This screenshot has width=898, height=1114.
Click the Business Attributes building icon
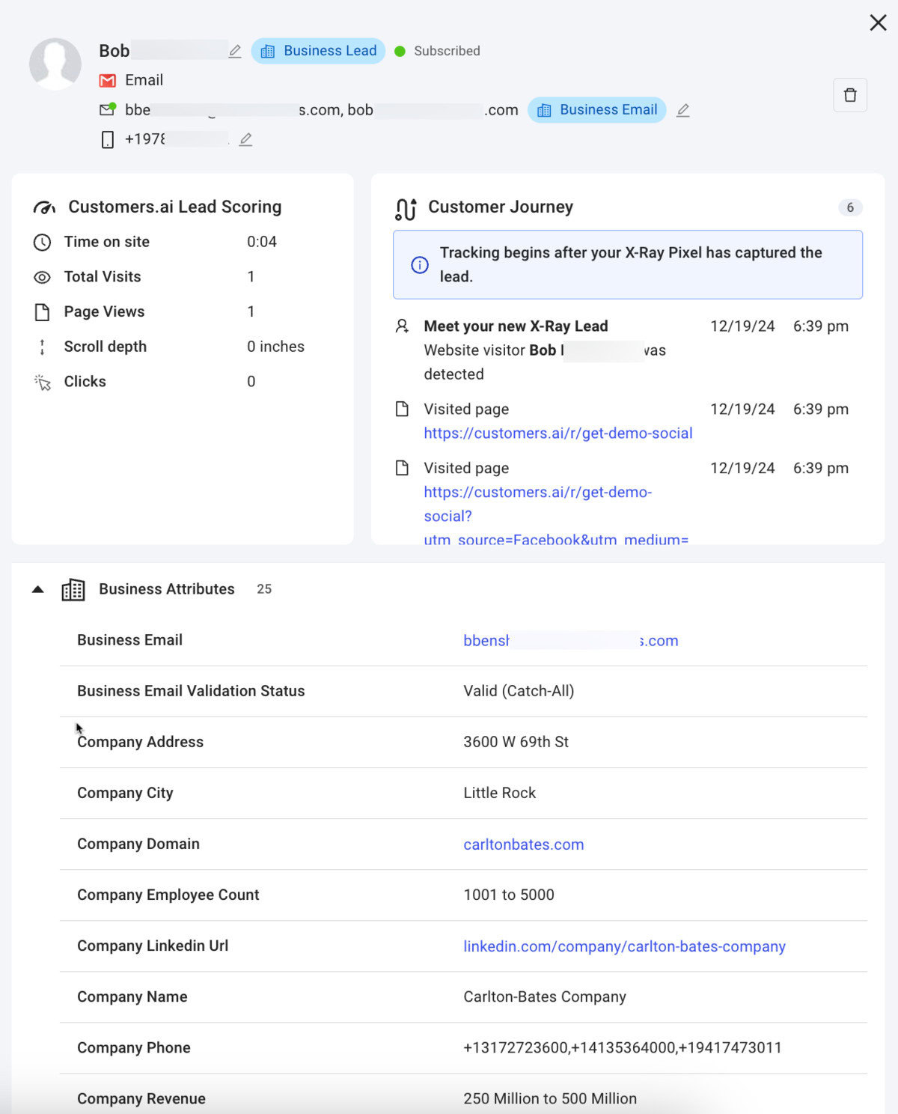click(73, 590)
